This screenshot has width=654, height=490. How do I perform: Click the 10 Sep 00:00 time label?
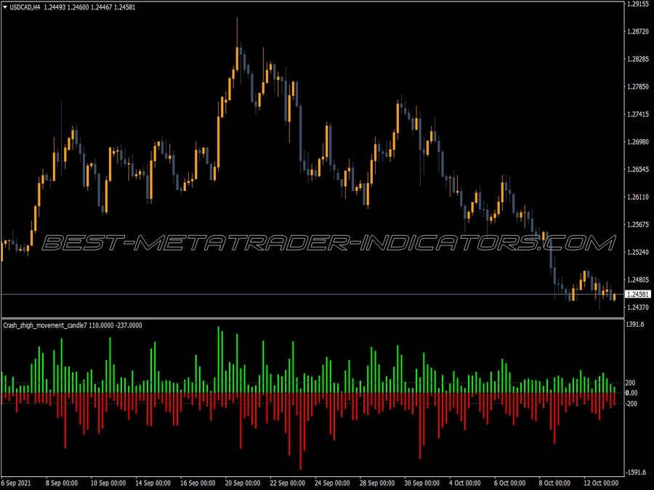[108, 483]
